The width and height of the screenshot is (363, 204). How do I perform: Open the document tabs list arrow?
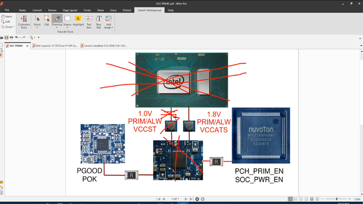coord(361,46)
